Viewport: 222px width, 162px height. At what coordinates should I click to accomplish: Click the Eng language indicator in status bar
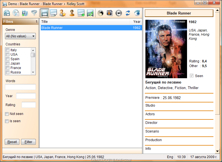[170, 157]
